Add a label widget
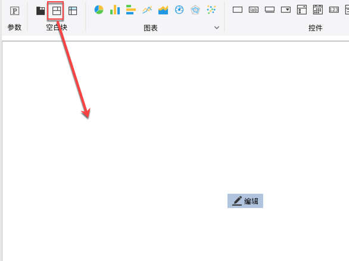Viewport: 349px width, 261px height. point(254,10)
